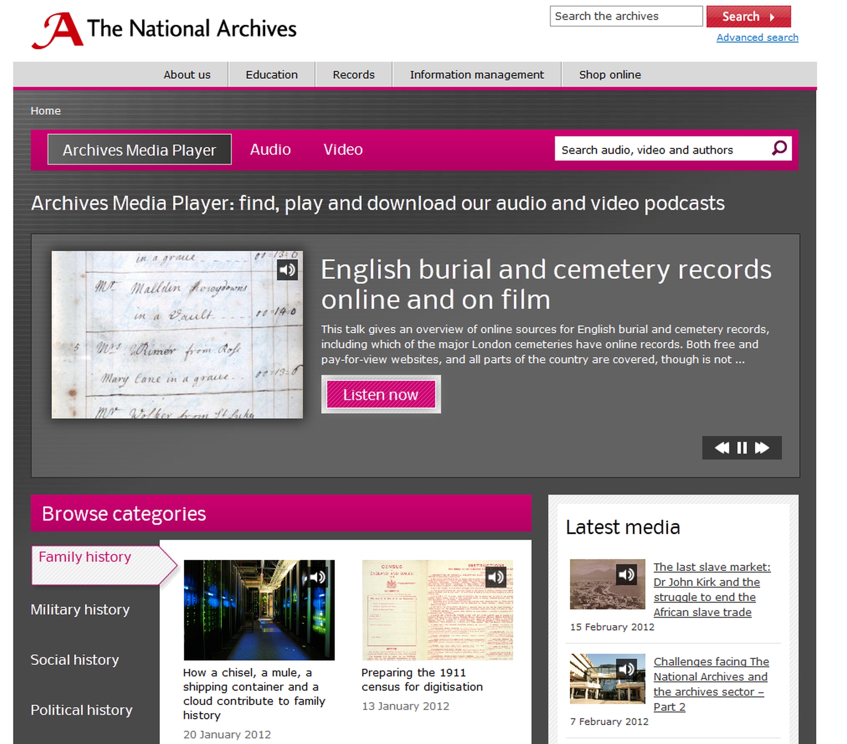The height and width of the screenshot is (744, 847).
Task: Select Political history category
Action: tap(82, 710)
